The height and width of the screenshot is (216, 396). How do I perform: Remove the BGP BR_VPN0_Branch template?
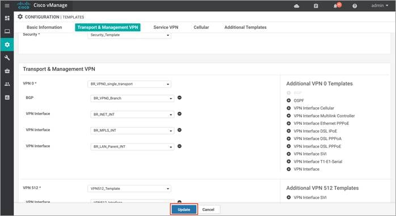pos(180,98)
